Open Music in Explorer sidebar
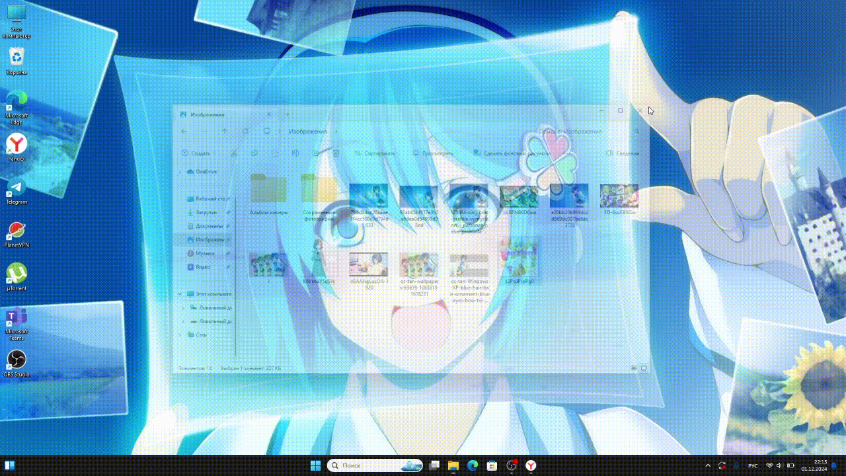846x476 pixels. coord(206,253)
